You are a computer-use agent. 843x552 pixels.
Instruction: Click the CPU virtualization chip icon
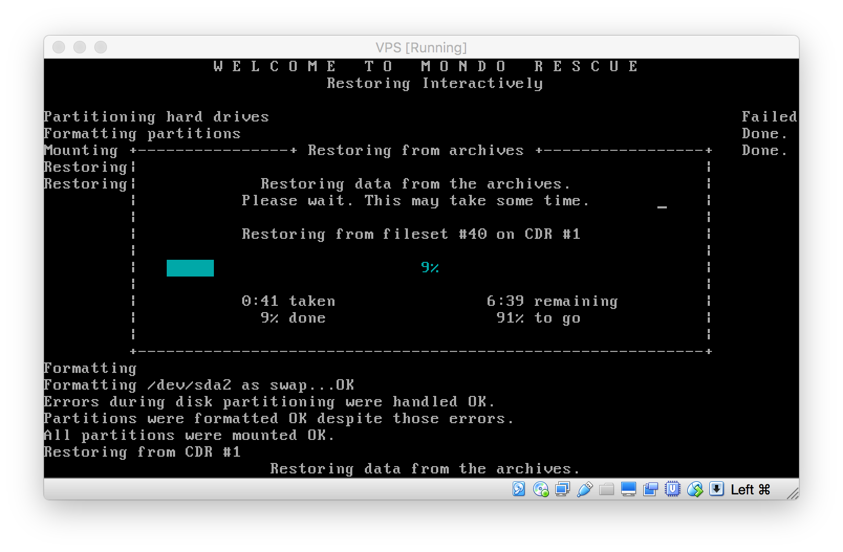coord(673,489)
